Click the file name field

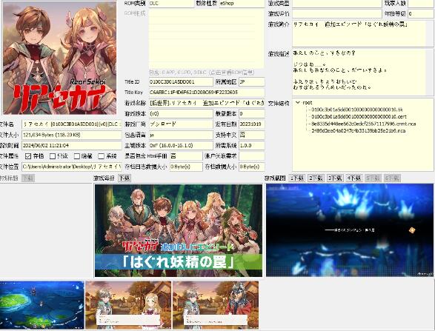click(72, 124)
